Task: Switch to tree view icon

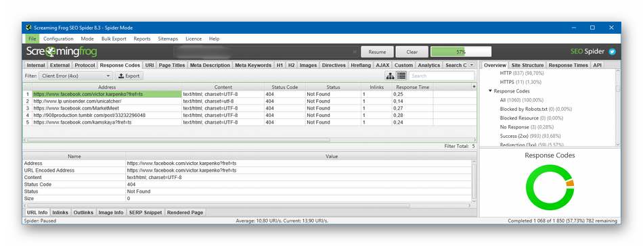Action: [390, 76]
